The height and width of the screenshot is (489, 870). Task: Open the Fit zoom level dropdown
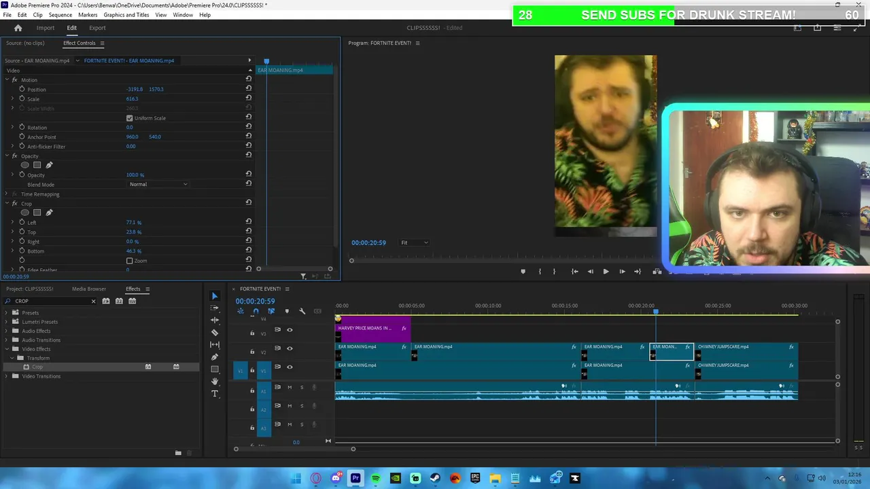click(414, 242)
